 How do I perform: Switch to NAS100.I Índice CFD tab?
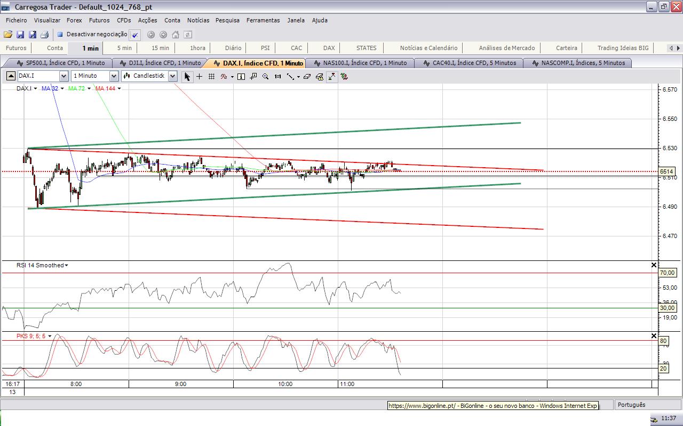(x=360, y=63)
